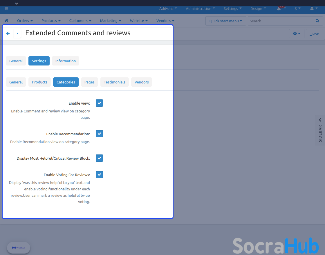This screenshot has height=255, width=325.
Task: Switch to the Testimonials tab
Action: point(114,82)
